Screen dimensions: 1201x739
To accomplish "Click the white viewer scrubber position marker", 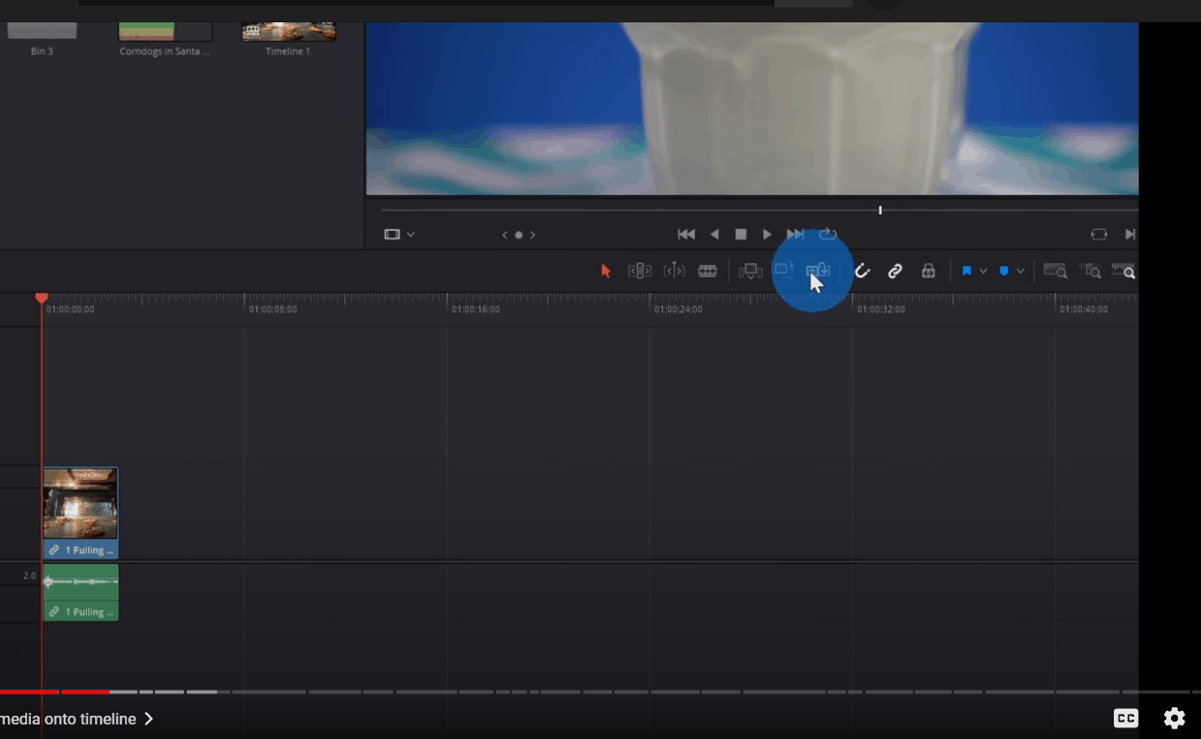I will pyautogui.click(x=880, y=210).
